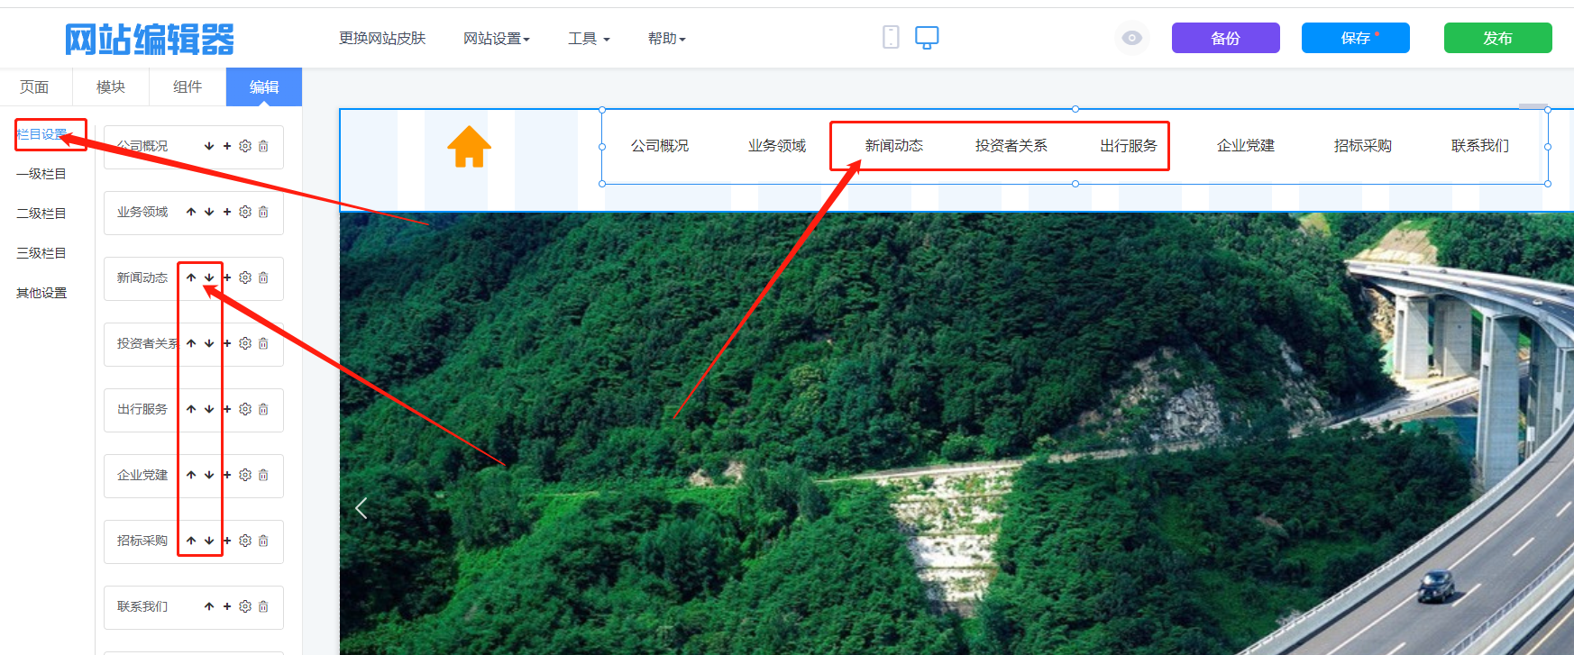Image resolution: width=1574 pixels, height=655 pixels.
Task: Switch to mobile phone preview
Action: click(891, 37)
